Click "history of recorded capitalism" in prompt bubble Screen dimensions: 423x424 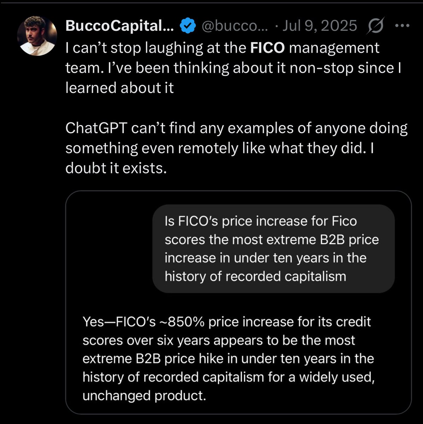click(255, 276)
